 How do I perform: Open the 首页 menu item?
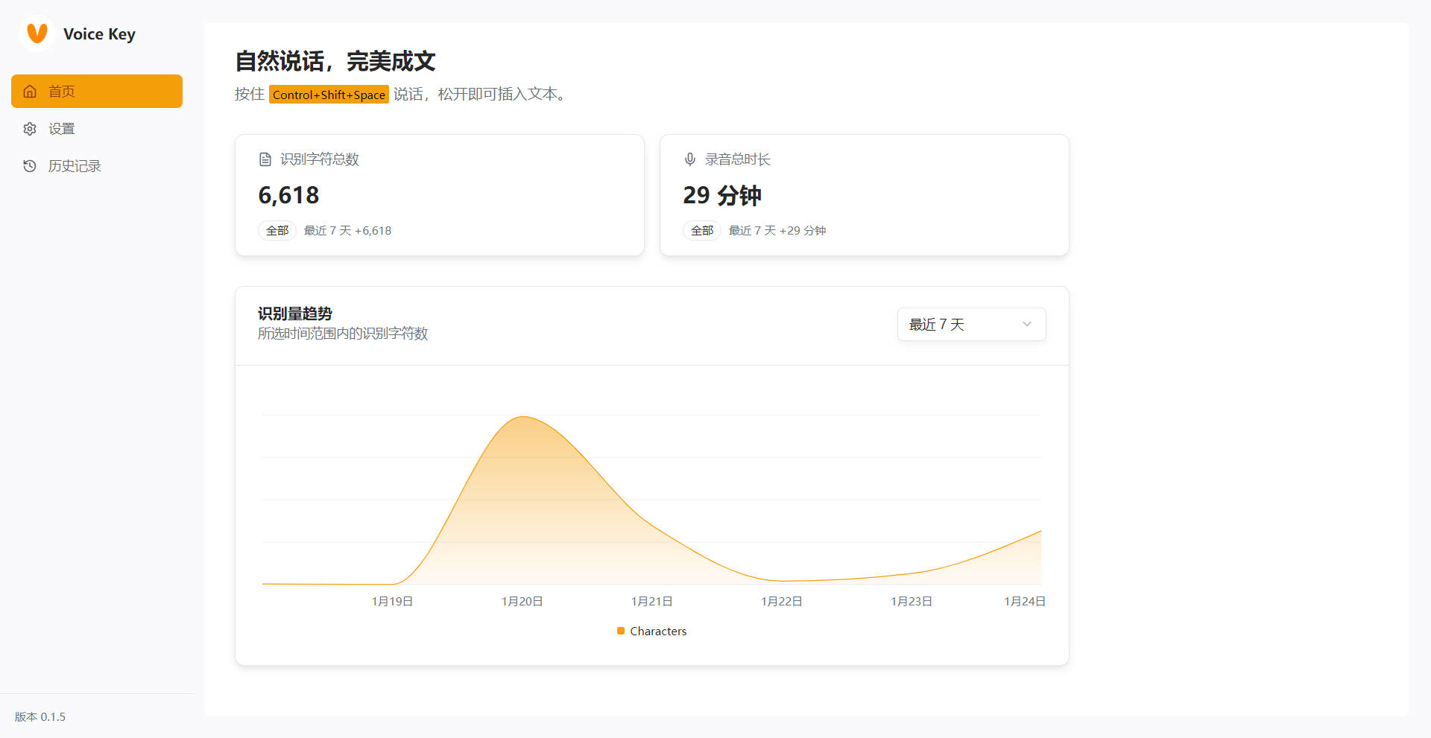pyautogui.click(x=97, y=92)
